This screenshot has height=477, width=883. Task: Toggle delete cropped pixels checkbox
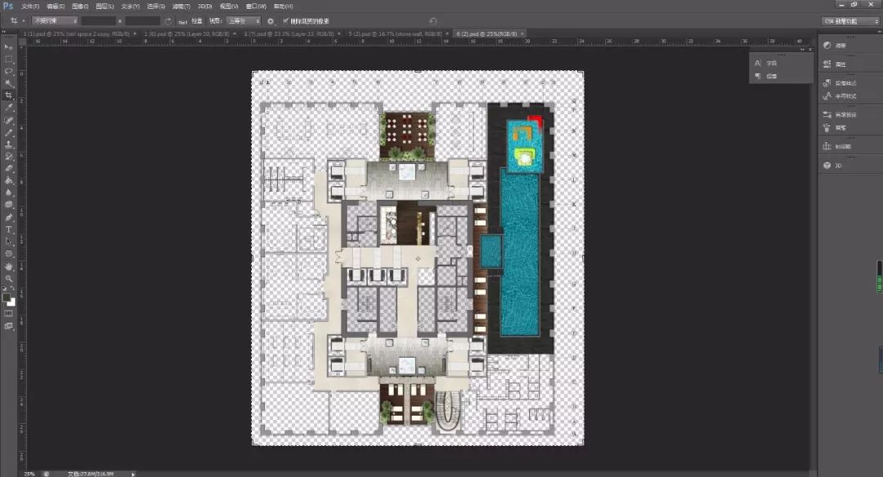point(285,20)
